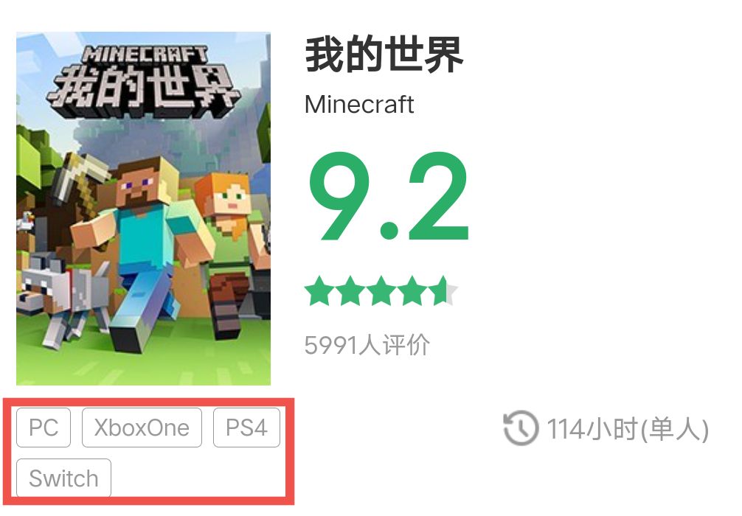The image size is (742, 516).
Task: Open the 我的世界 game title
Action: coord(384,55)
